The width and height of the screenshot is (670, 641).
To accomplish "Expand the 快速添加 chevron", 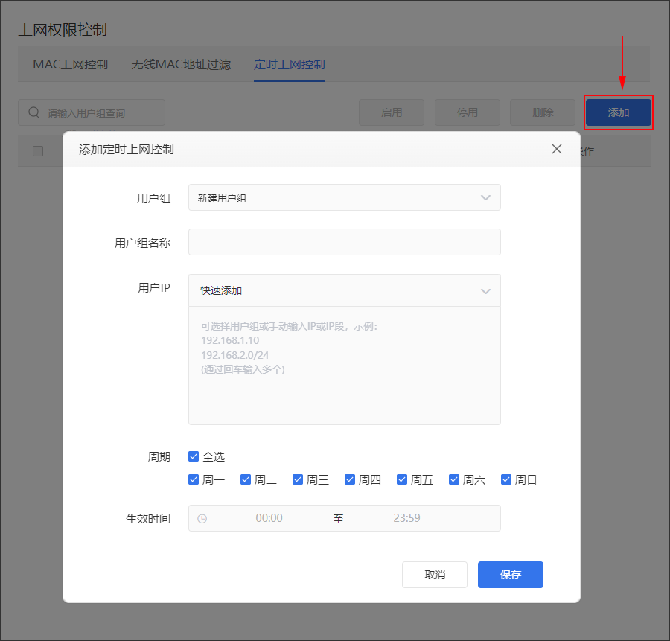I will click(485, 291).
